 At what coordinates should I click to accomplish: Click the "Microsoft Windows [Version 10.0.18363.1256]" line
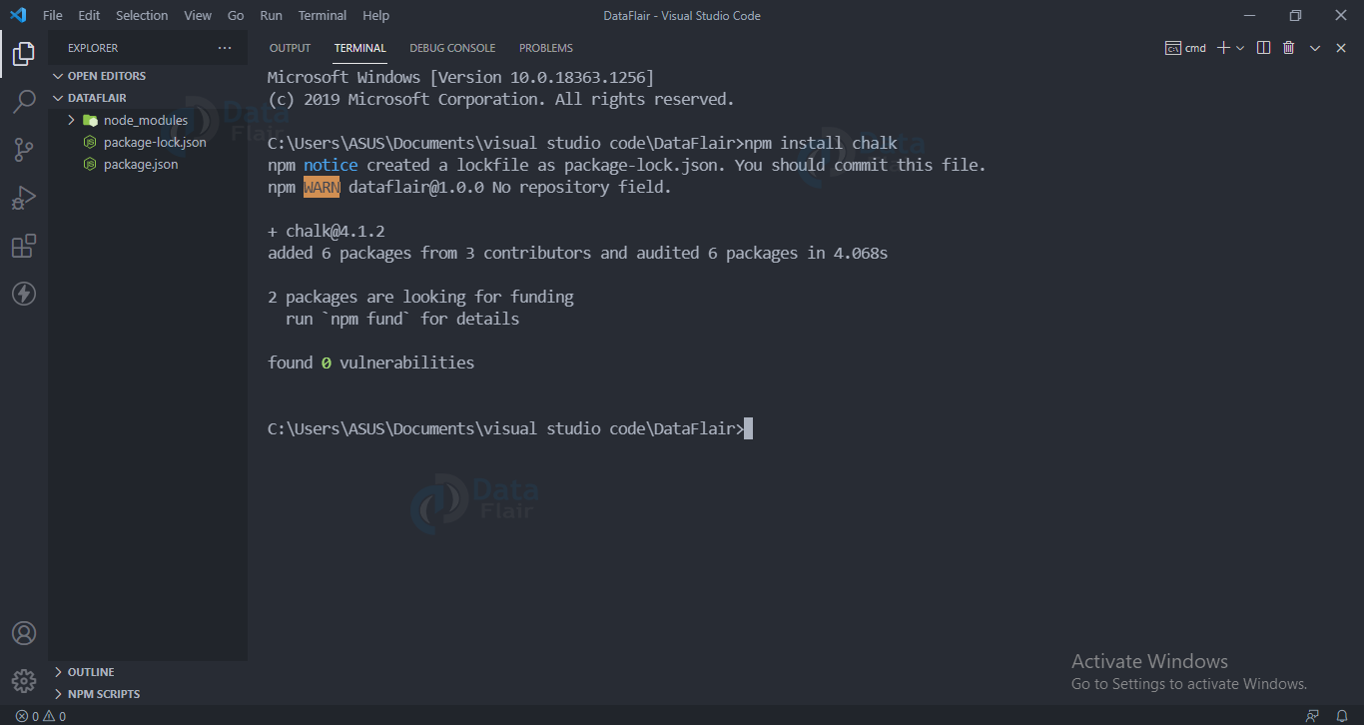pos(461,77)
